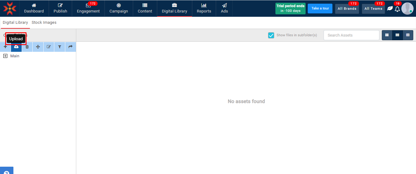
Task: Open the filter funnel icon
Action: [x=59, y=47]
